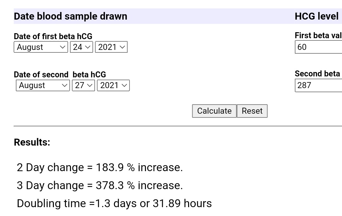The width and height of the screenshot is (342, 216).
Task: Click the '2 Day change' result line
Action: [x=100, y=167]
